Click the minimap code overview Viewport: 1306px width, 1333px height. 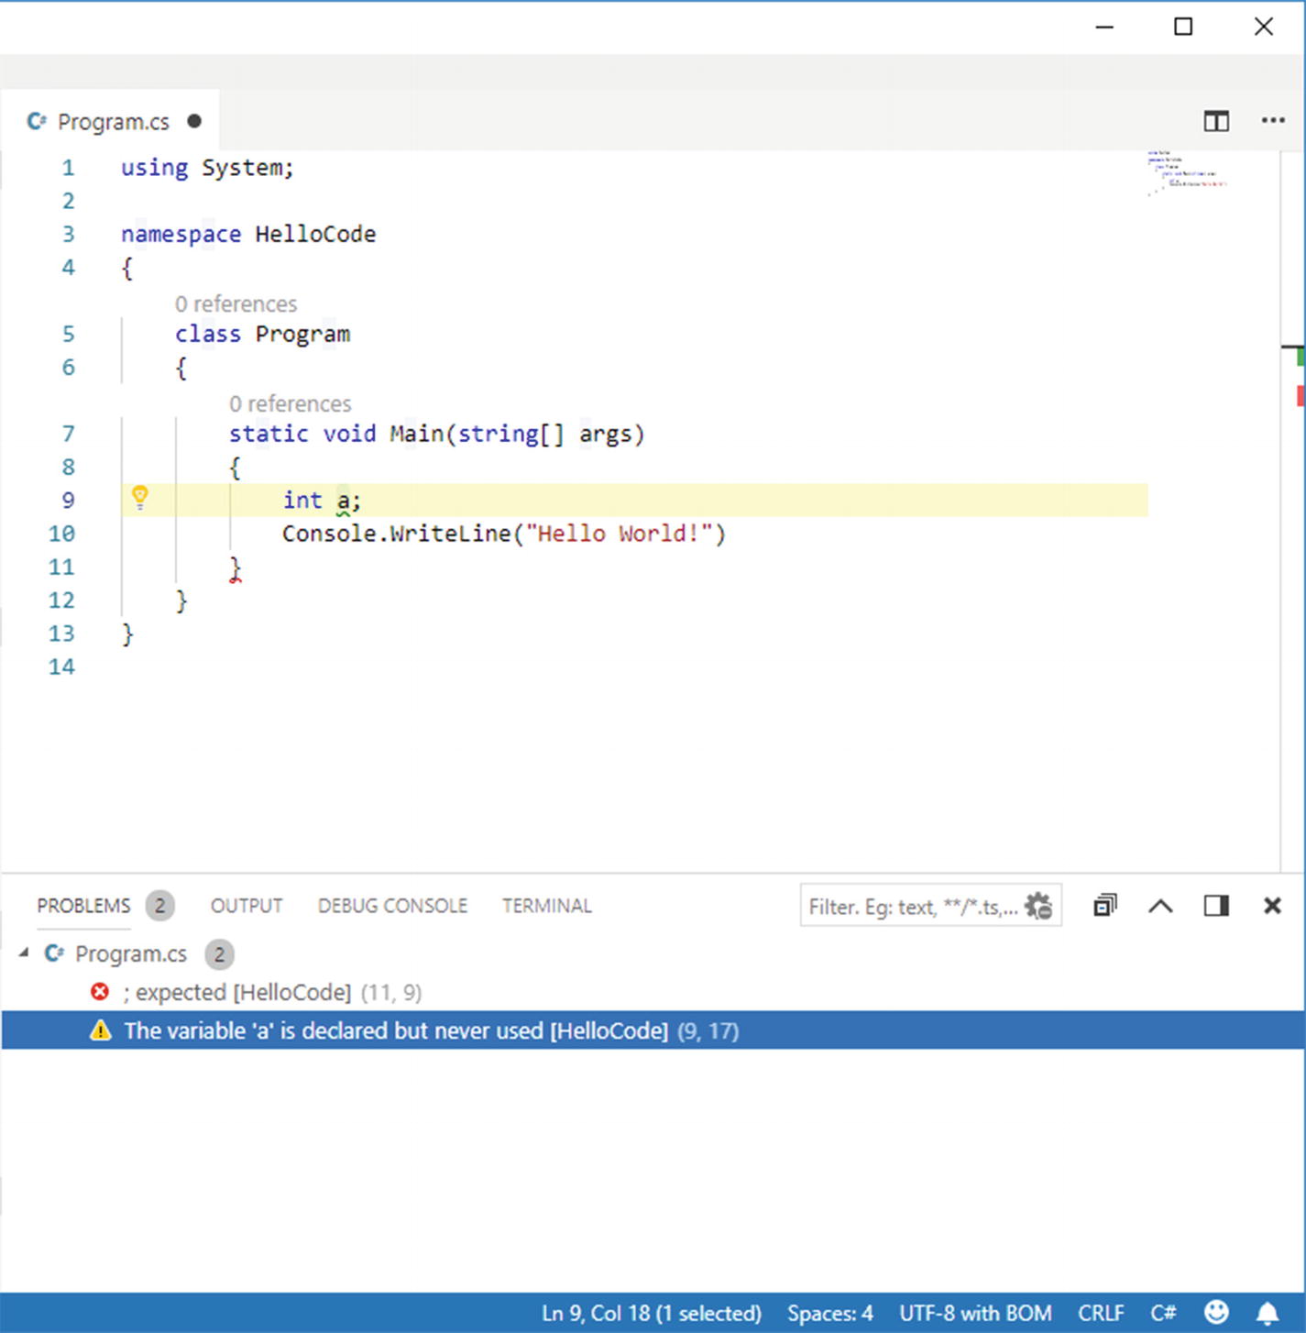click(x=1186, y=173)
